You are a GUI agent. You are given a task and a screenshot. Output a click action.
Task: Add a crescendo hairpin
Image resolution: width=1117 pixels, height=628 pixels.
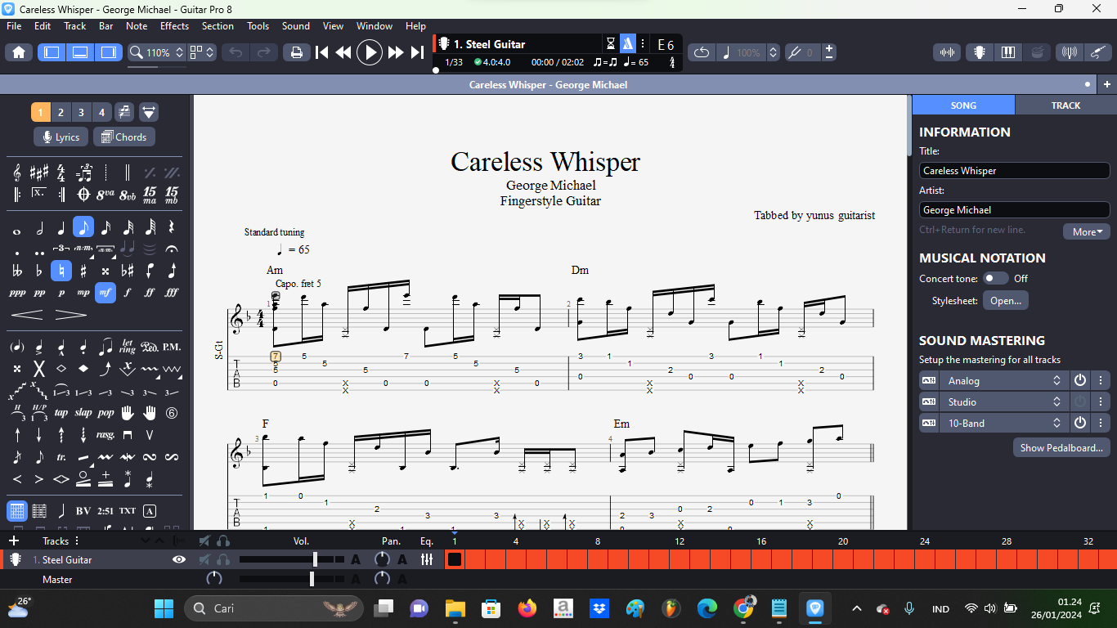(x=27, y=315)
